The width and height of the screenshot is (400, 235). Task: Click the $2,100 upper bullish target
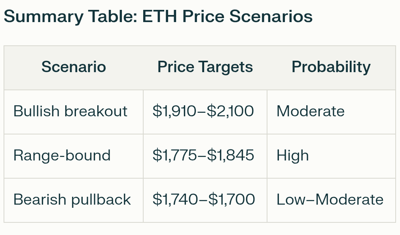pyautogui.click(x=231, y=112)
